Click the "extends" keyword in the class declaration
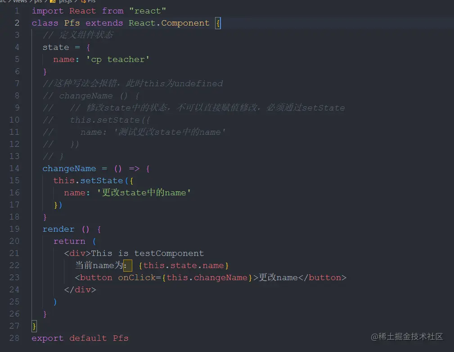Screen dimensions: 454x352 tap(104, 23)
